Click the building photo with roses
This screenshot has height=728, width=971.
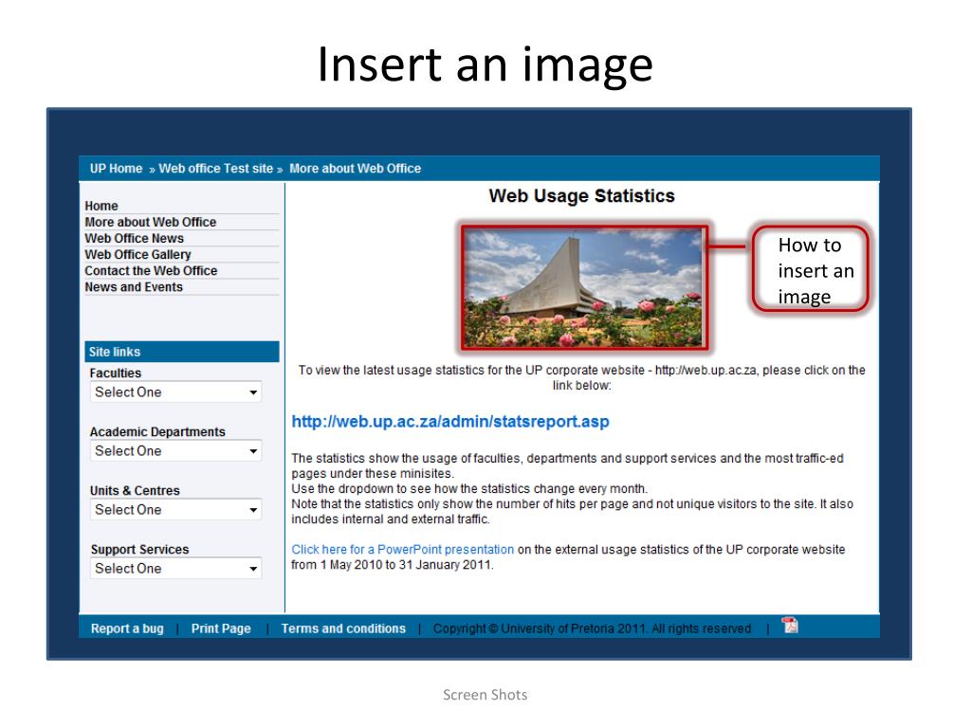pos(584,288)
